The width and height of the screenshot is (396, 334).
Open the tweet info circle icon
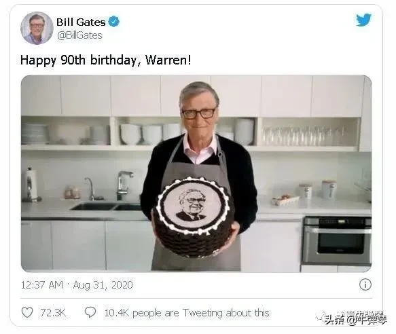coord(365,284)
